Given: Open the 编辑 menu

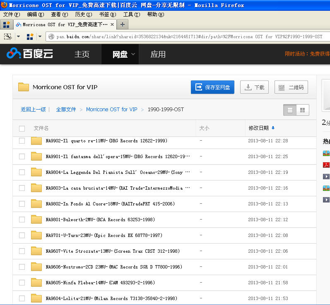Looking at the screenshot, I should click(x=36, y=15).
